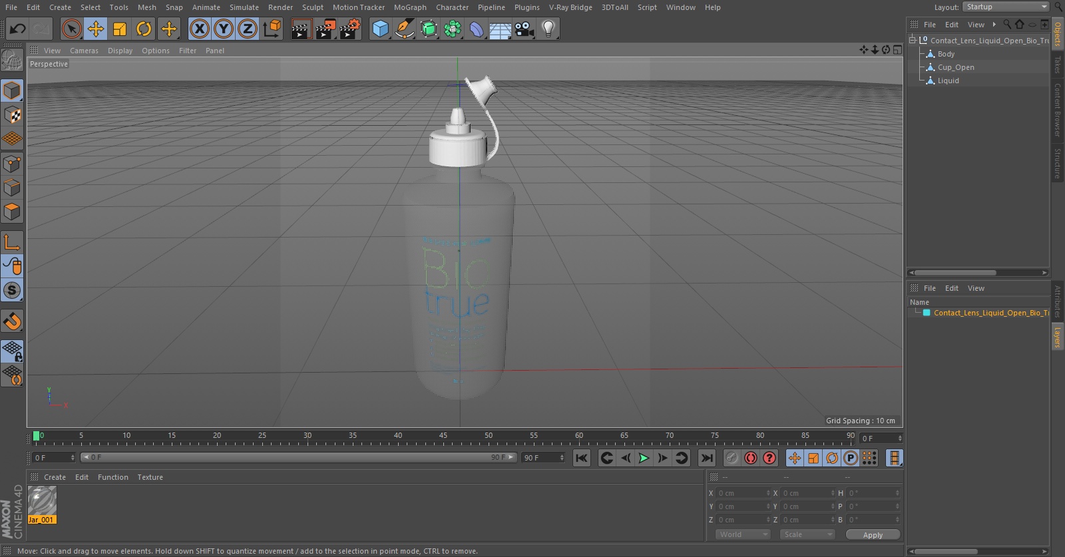Click the current frame 0 F field
The height and width of the screenshot is (557, 1065).
[54, 458]
